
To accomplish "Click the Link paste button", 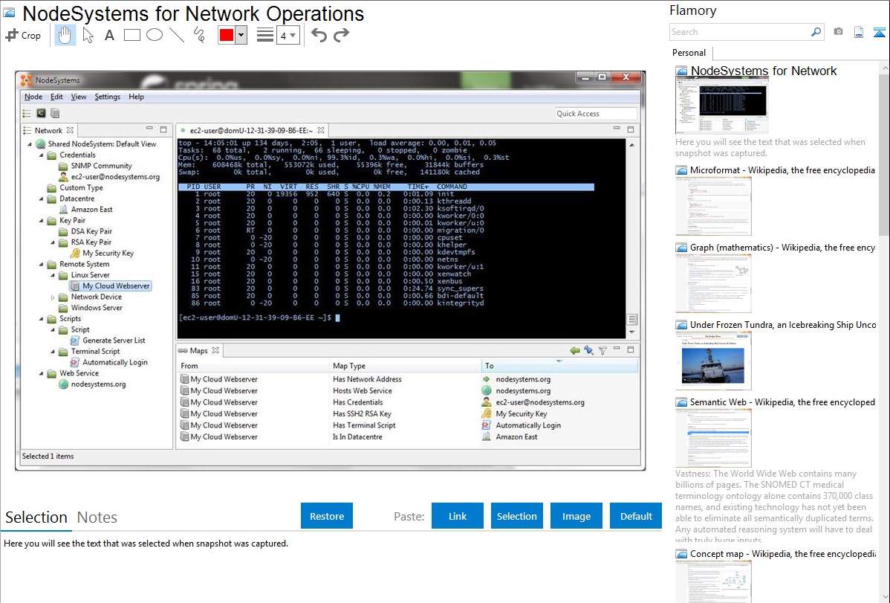I will [x=458, y=516].
